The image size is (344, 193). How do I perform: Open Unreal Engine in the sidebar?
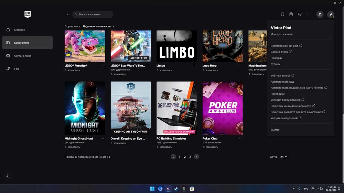(x=28, y=56)
